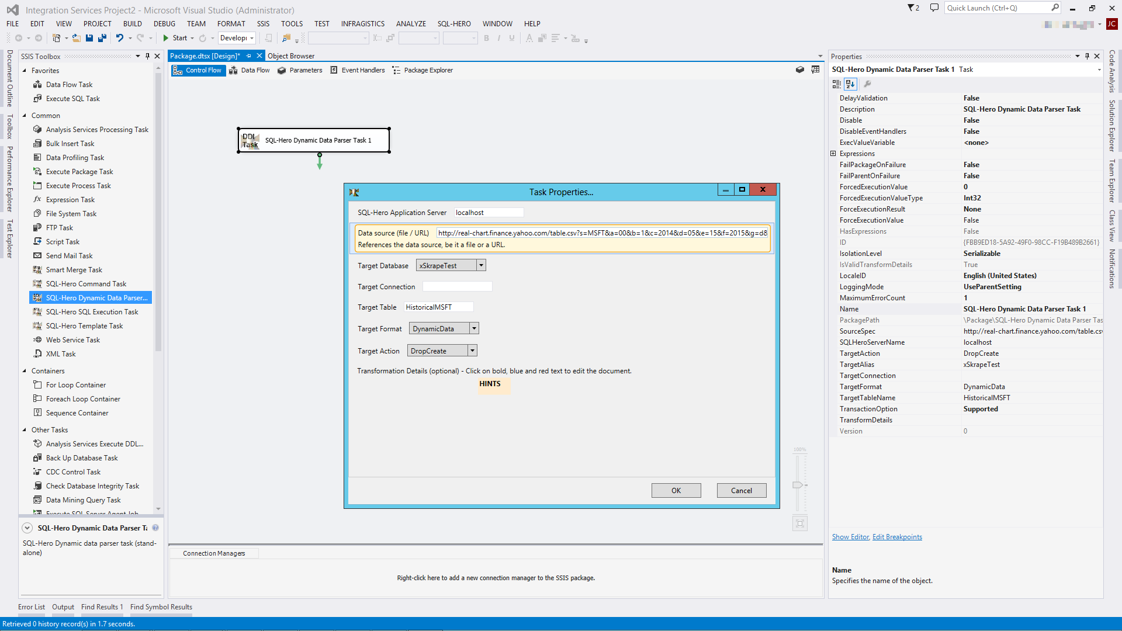This screenshot has height=631, width=1122.
Task: Open the SQL-HERO menu
Action: [454, 24]
